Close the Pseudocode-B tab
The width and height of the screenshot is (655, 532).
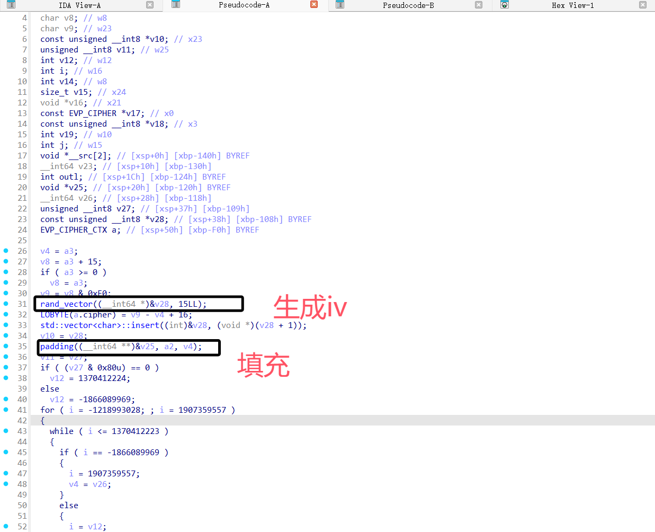click(479, 5)
